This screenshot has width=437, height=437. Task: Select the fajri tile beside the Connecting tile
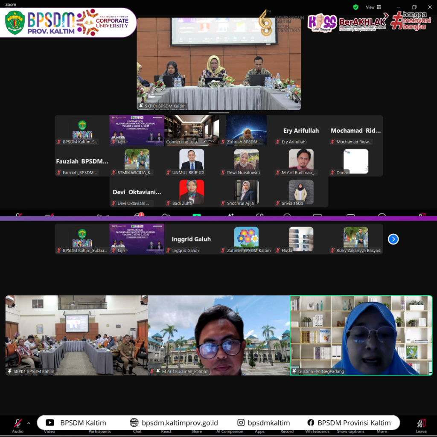[x=137, y=130]
